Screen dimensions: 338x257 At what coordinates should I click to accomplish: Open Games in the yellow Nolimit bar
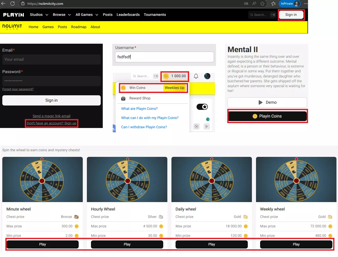pos(48,27)
